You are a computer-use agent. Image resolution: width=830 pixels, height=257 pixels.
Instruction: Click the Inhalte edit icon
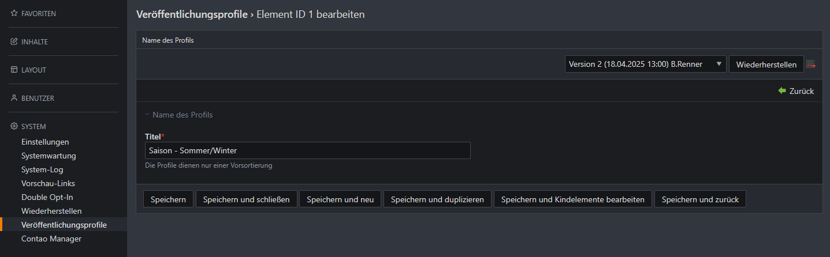pos(14,41)
